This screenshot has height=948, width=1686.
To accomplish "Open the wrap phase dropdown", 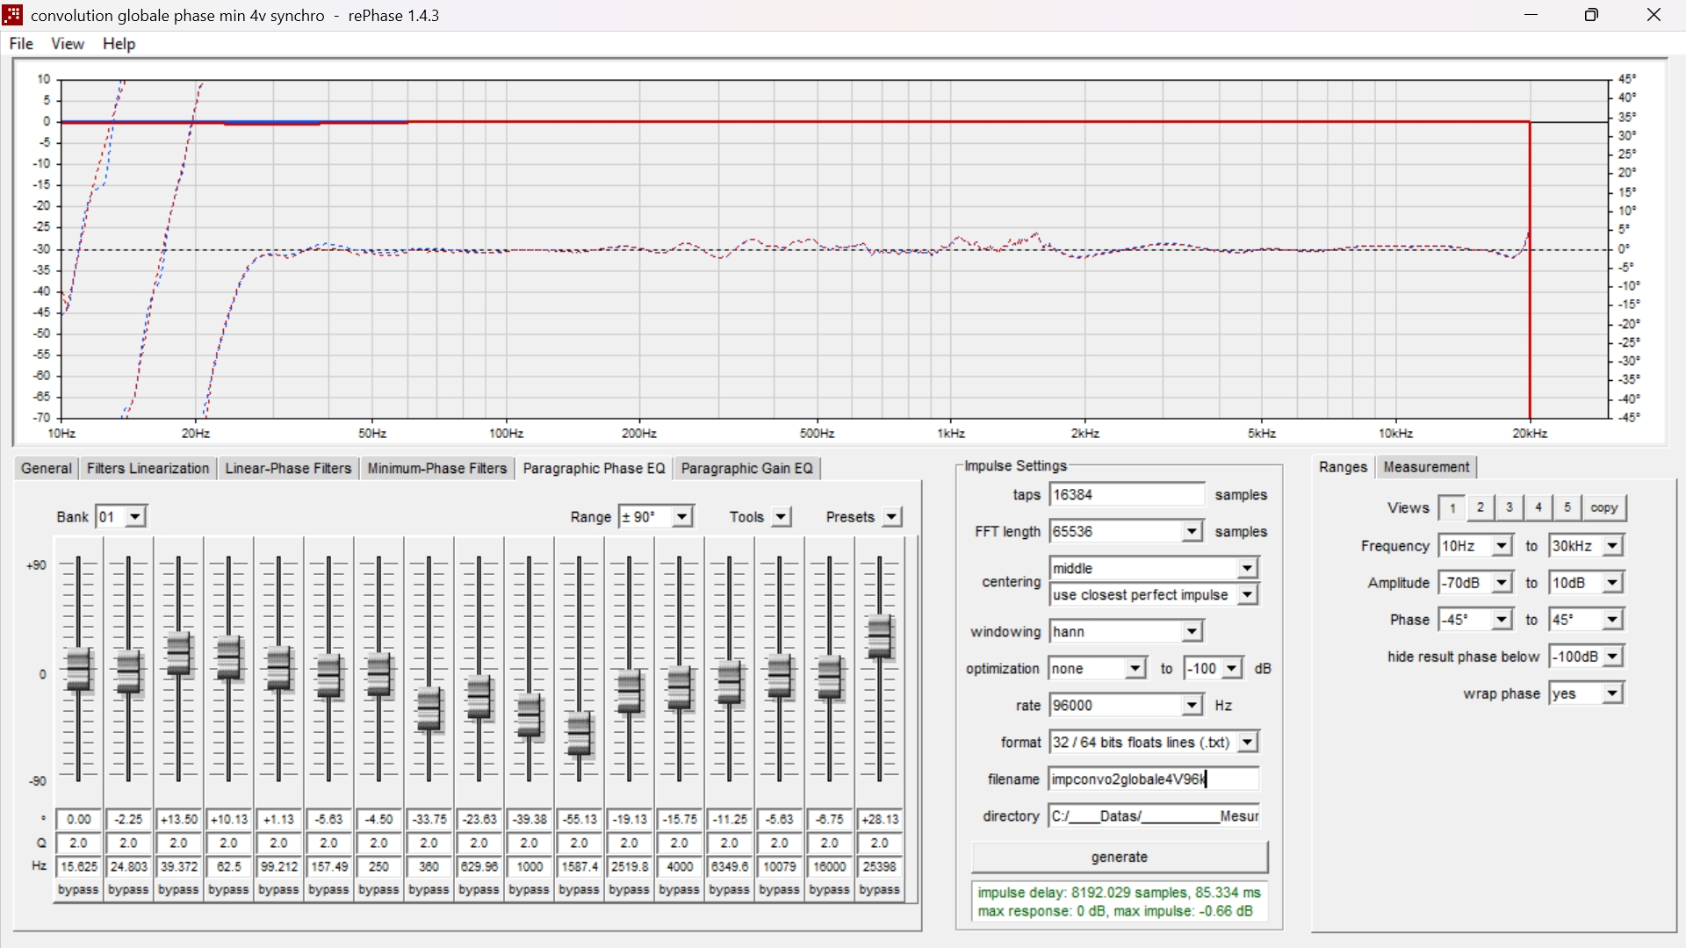I will point(1587,694).
